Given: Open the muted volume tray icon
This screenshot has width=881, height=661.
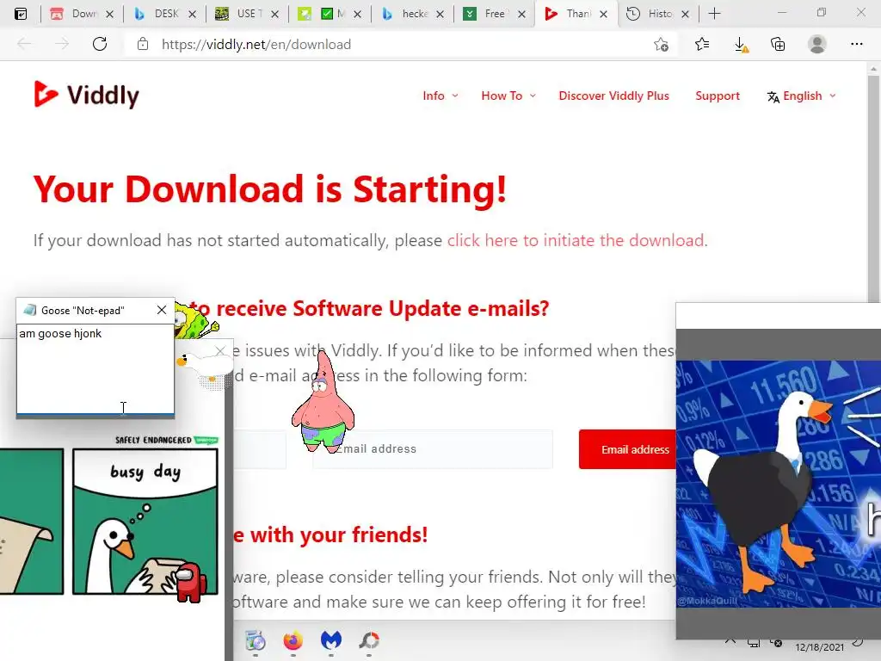Looking at the screenshot, I should pyautogui.click(x=777, y=643).
